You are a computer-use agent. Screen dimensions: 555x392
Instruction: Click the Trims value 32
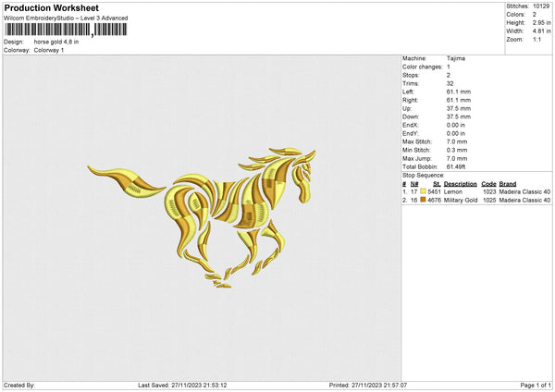tap(450, 83)
